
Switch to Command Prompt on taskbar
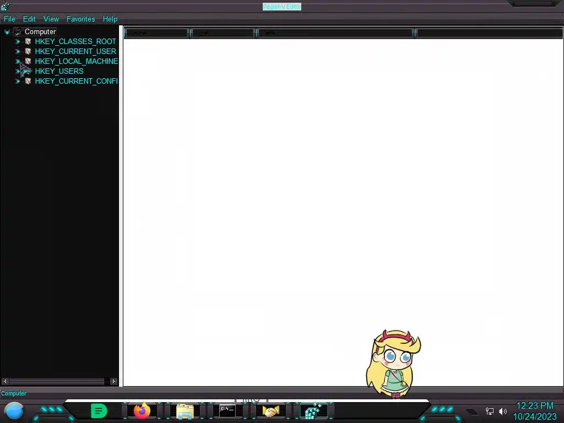click(227, 410)
